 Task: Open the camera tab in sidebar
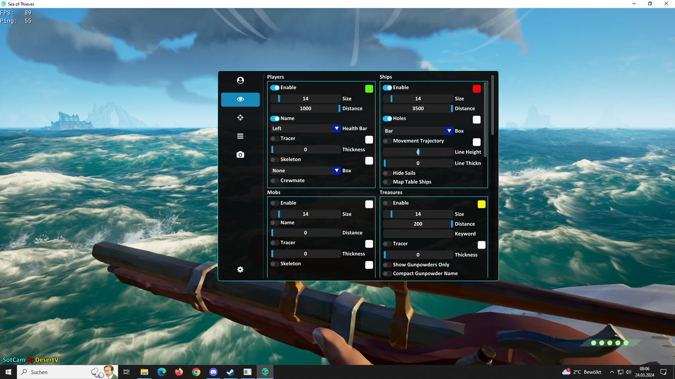pyautogui.click(x=240, y=155)
